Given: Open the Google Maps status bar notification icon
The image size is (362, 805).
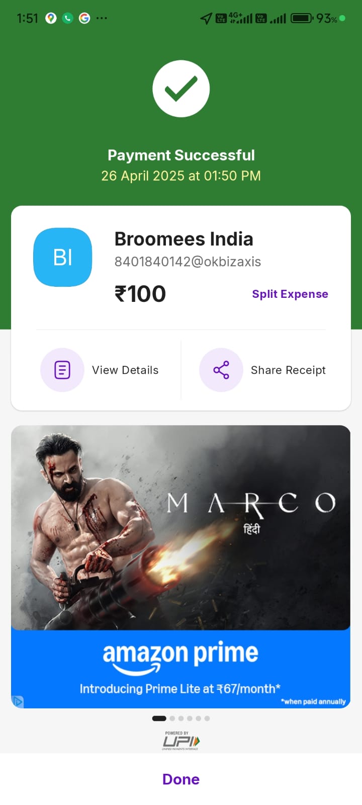Looking at the screenshot, I should tap(51, 18).
